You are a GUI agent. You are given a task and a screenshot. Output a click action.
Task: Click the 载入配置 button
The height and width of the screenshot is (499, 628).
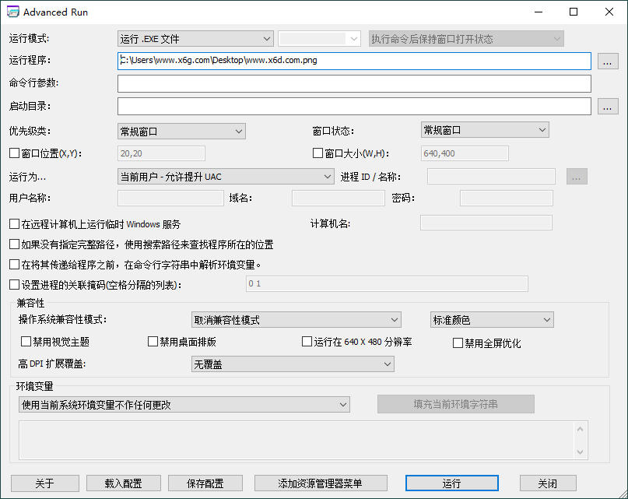point(123,483)
